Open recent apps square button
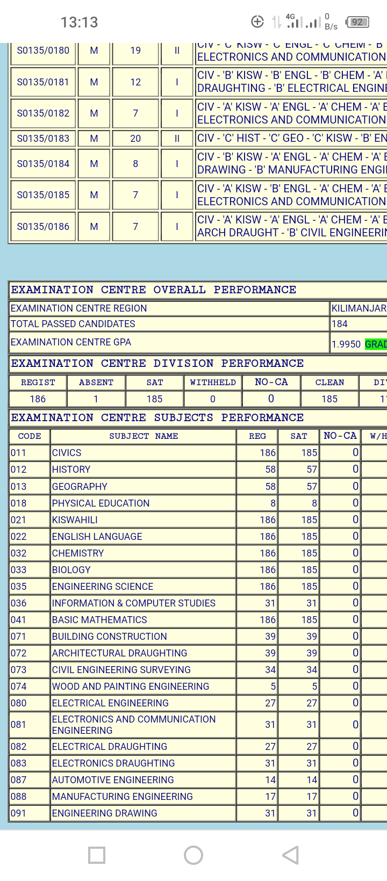The height and width of the screenshot is (881, 387). (97, 855)
